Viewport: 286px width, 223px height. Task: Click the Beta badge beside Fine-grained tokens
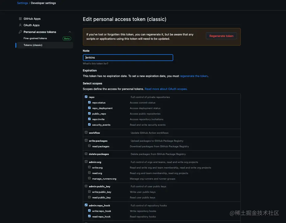pos(67,39)
